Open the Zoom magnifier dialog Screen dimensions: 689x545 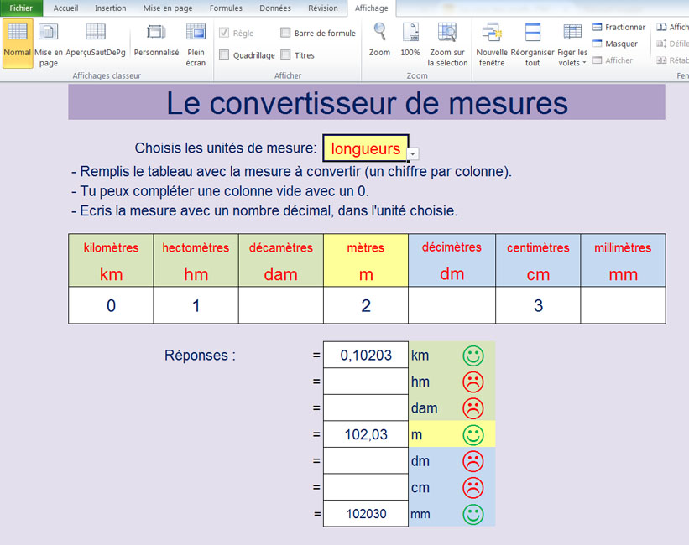point(379,40)
